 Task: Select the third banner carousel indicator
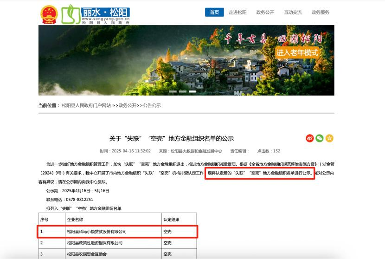pyautogui.click(x=192, y=91)
